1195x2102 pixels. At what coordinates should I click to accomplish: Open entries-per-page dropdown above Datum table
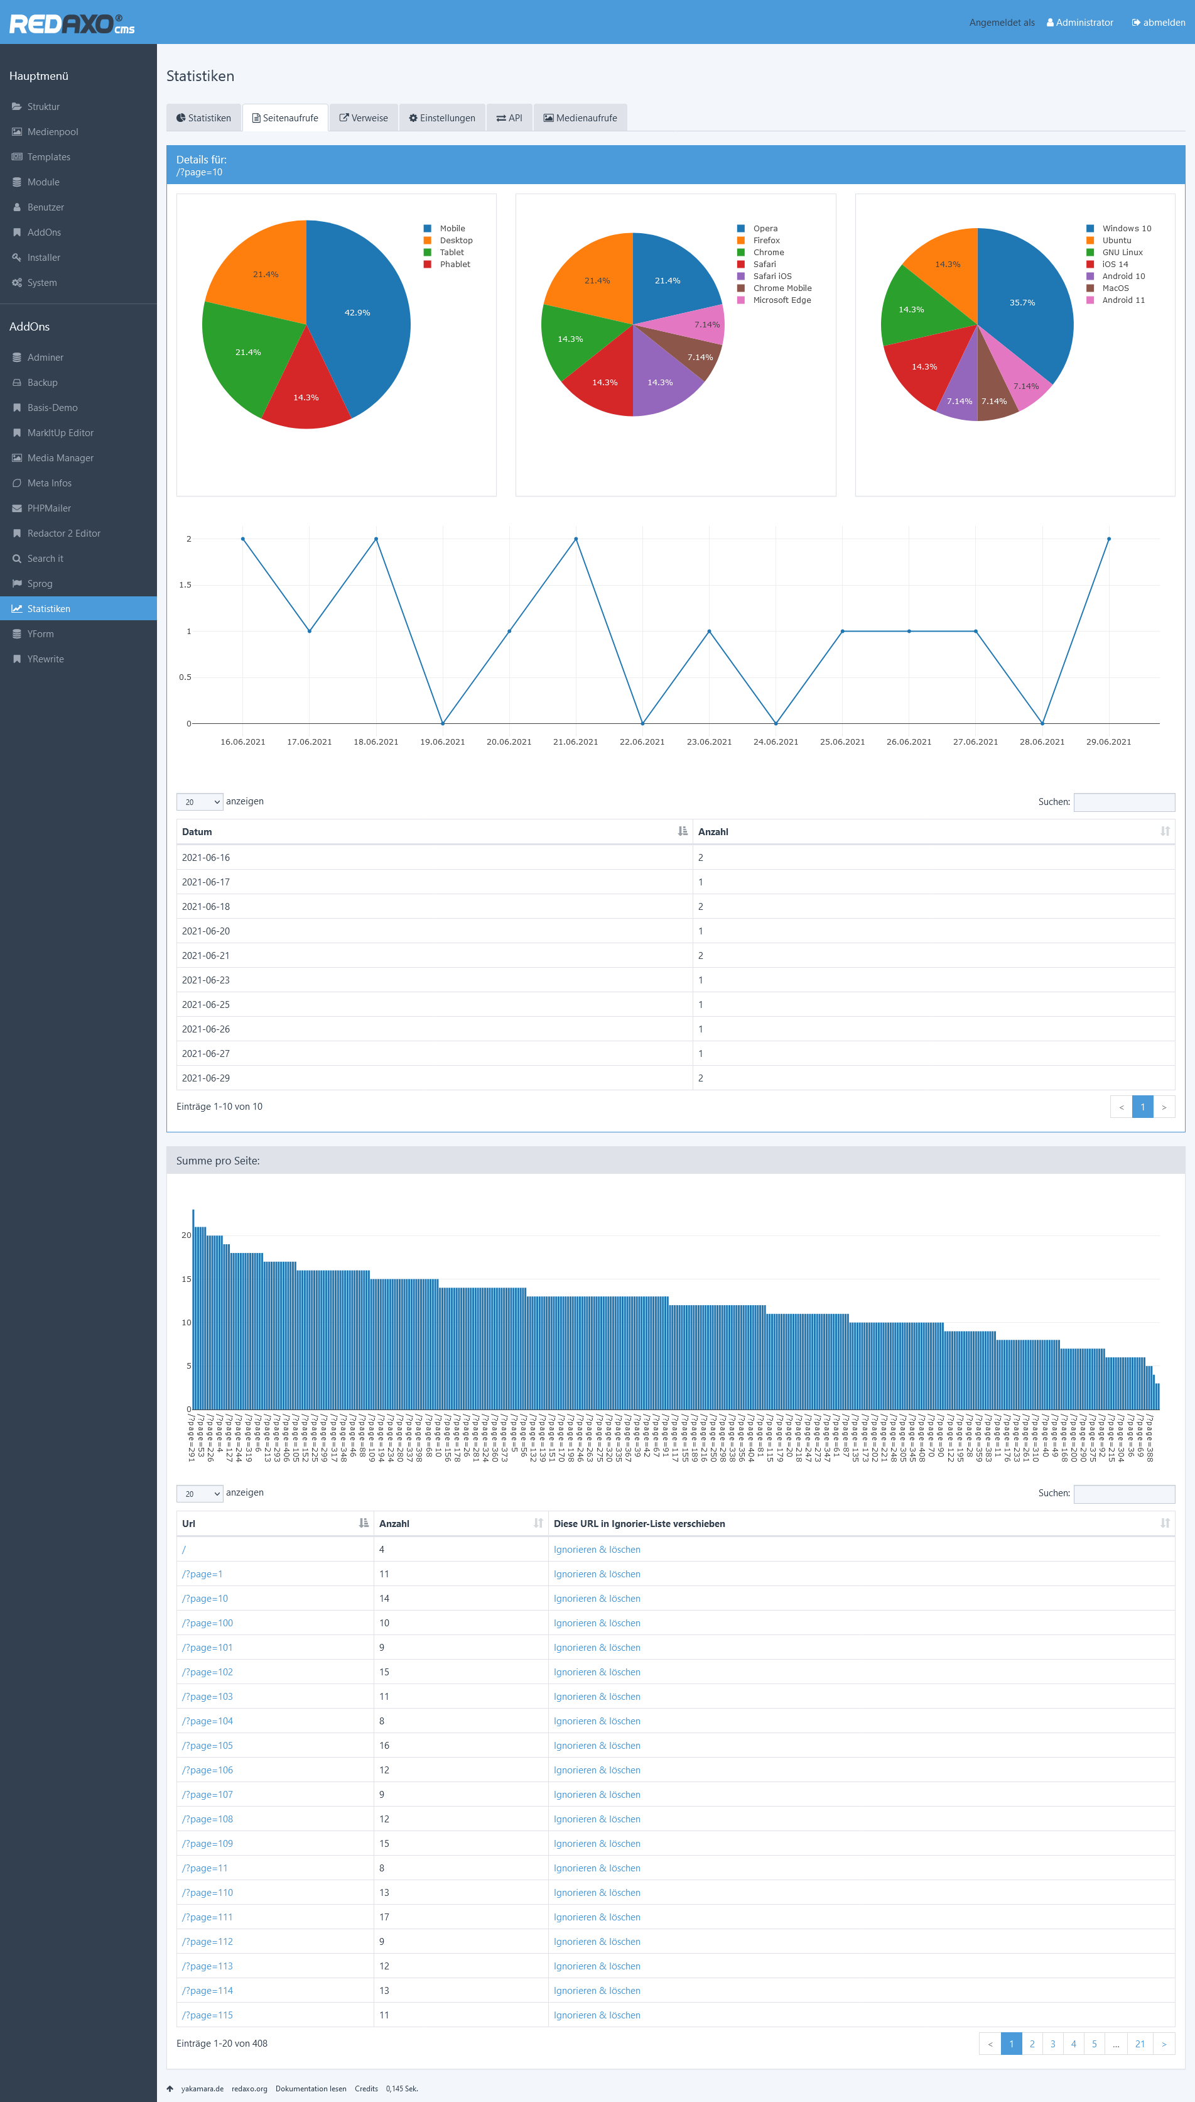[x=200, y=801]
